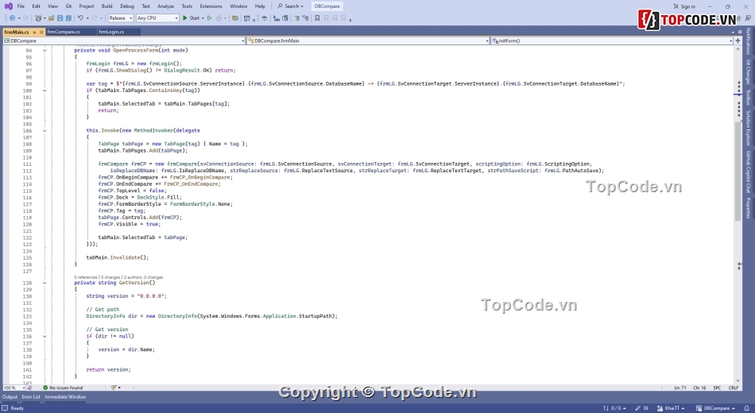Open the Debug menu
Image resolution: width=755 pixels, height=413 pixels.
tap(127, 6)
